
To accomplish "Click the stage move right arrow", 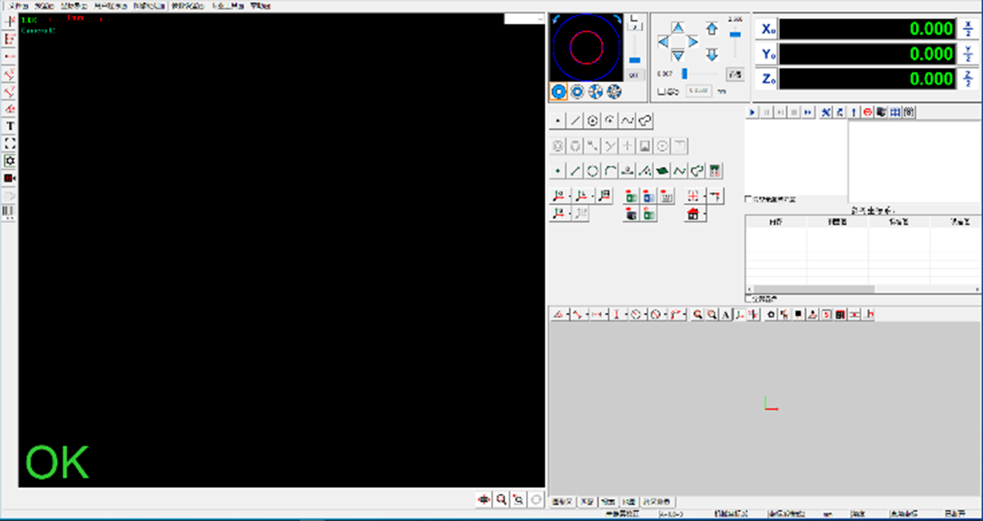I will 692,42.
